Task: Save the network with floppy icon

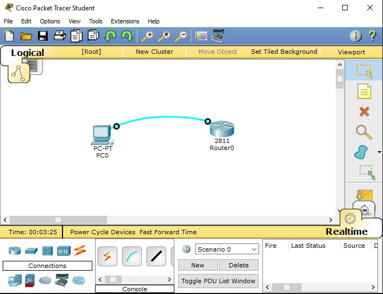Action: 43,36
